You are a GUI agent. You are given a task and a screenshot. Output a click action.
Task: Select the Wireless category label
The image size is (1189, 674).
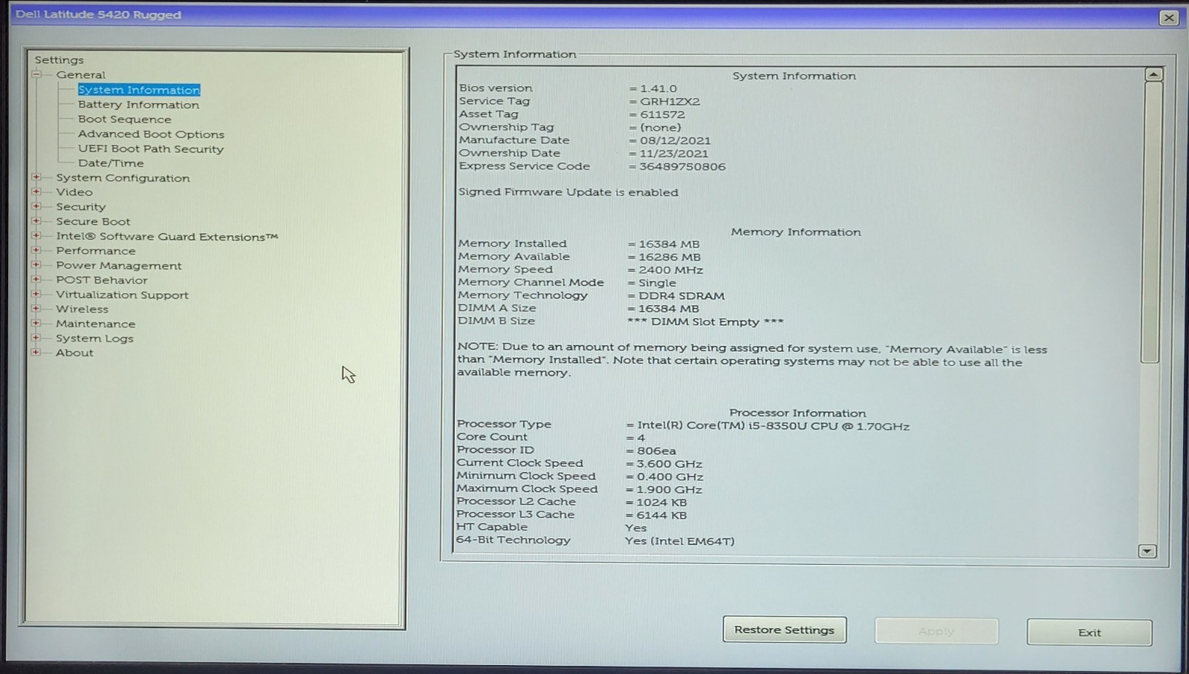[82, 309]
